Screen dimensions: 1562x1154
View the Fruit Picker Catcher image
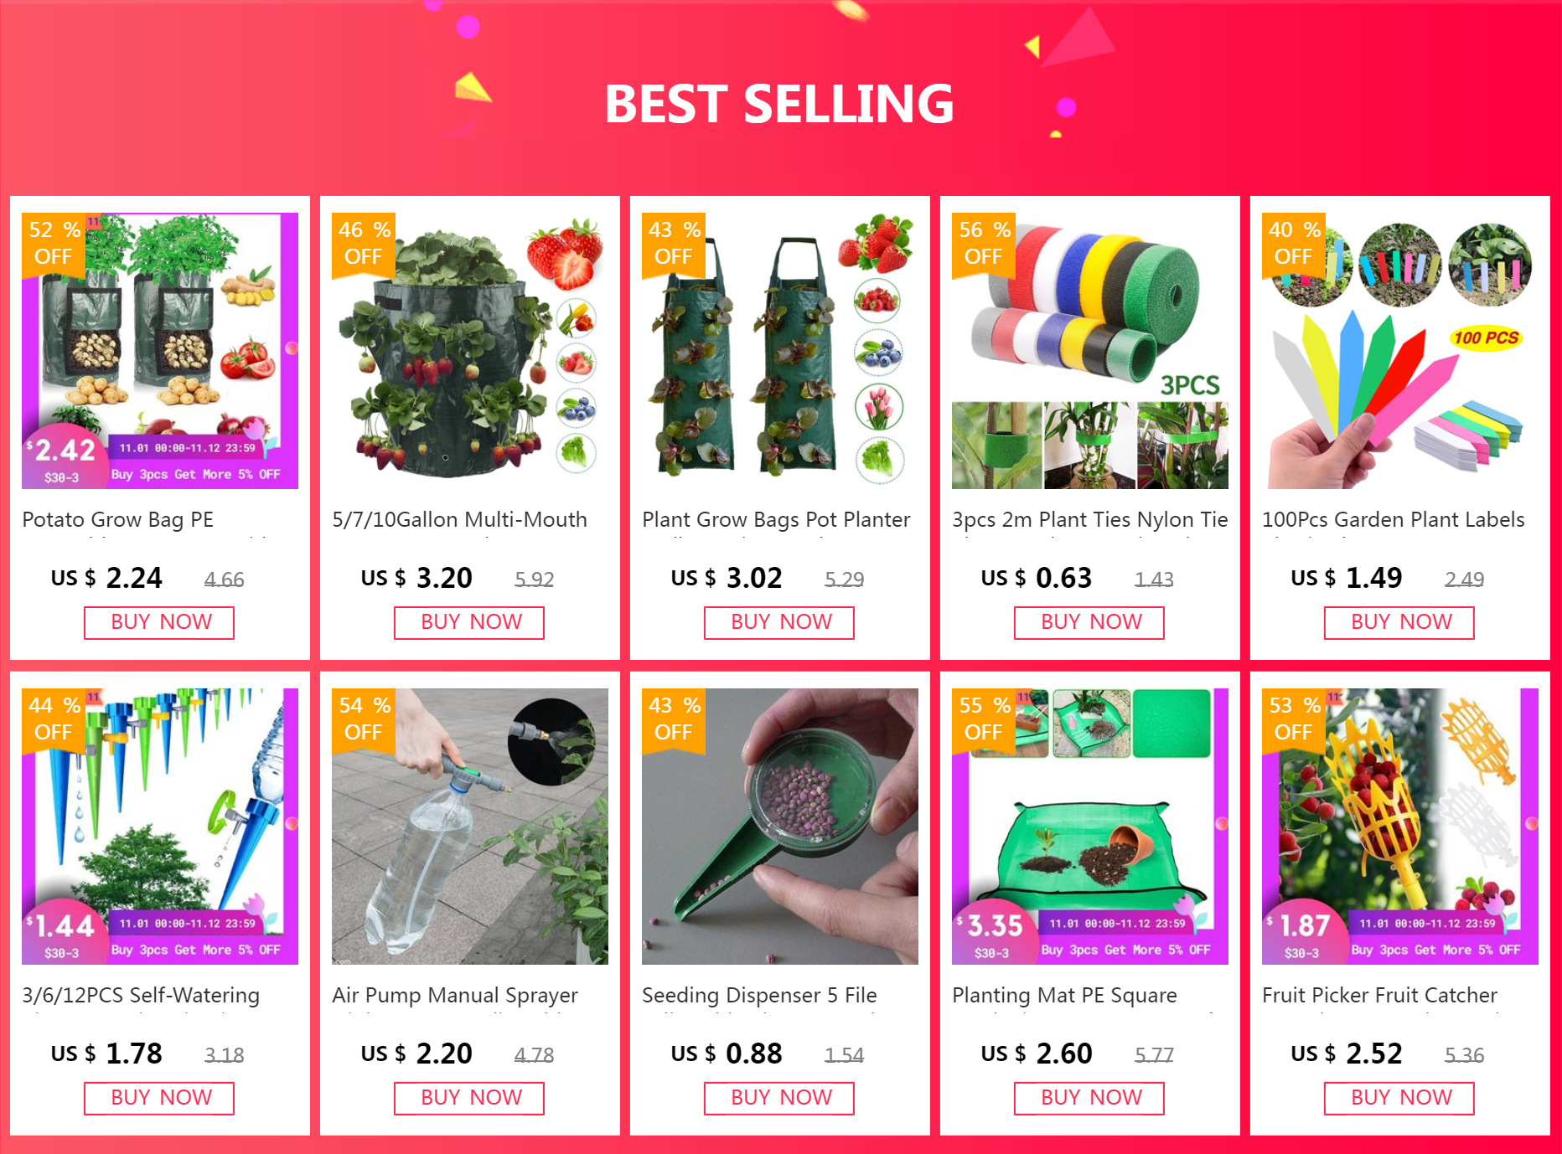(x=1400, y=827)
